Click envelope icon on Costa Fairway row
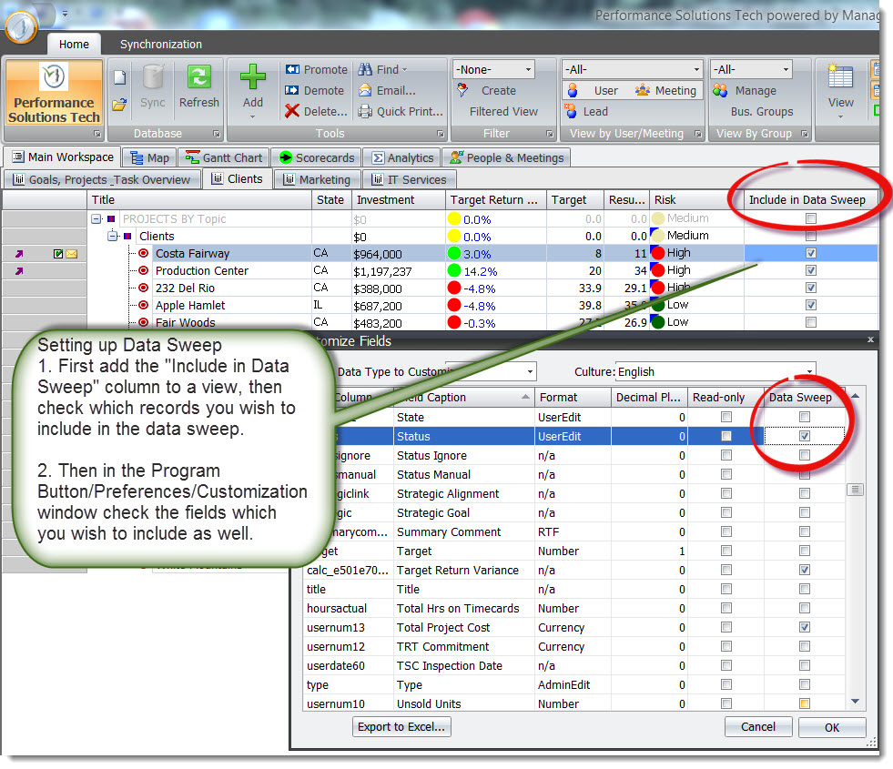893x769 pixels. [x=72, y=254]
